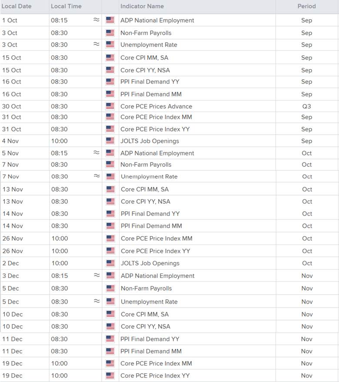The image size is (339, 382).
Task: Click the Local Time column header
Action: pyautogui.click(x=66, y=7)
